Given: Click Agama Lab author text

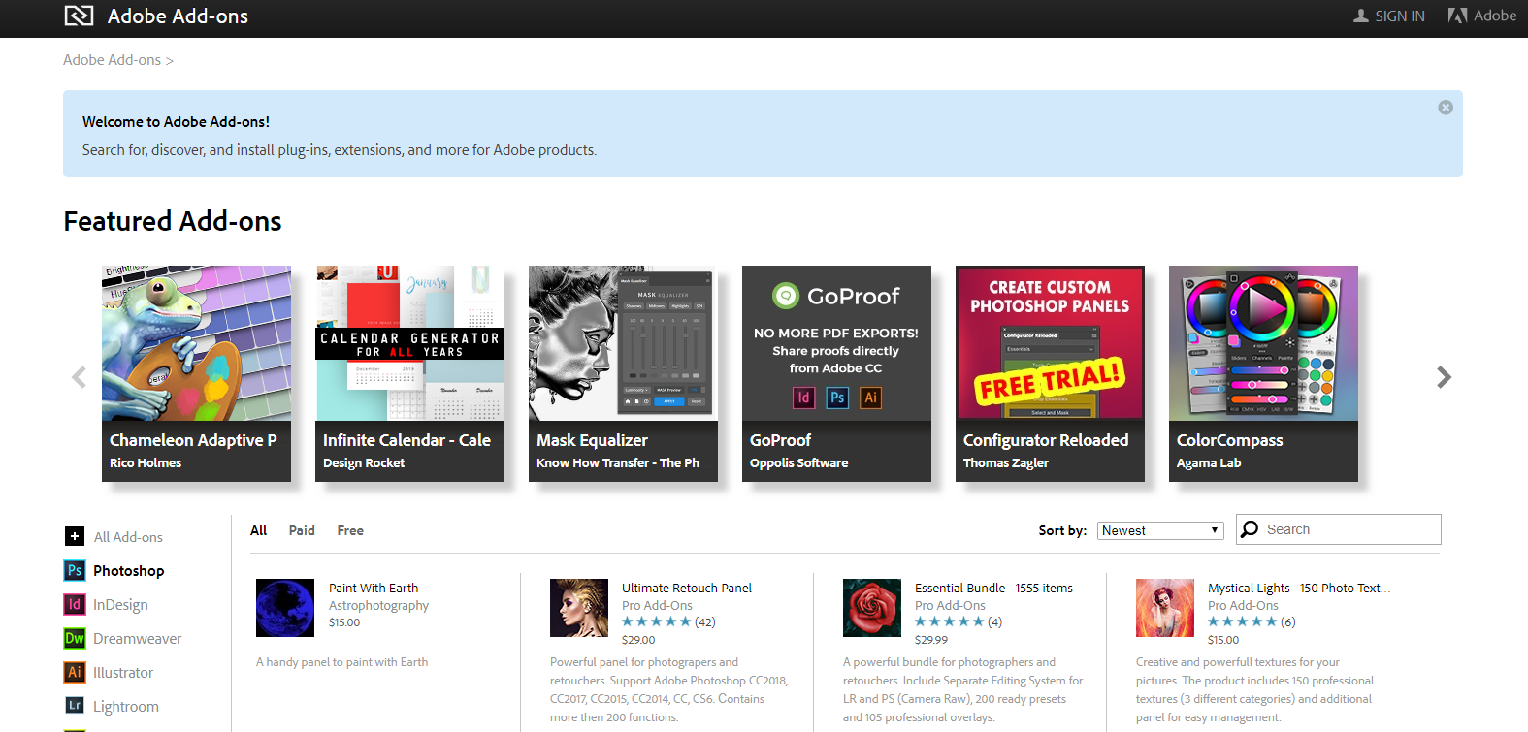Looking at the screenshot, I should pos(1209,462).
